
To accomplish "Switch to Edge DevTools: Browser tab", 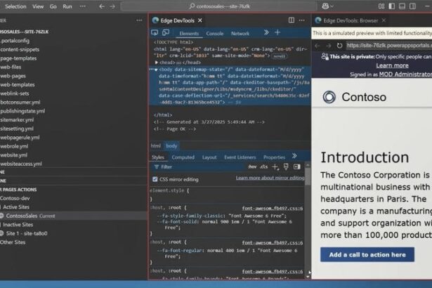I will point(351,20).
